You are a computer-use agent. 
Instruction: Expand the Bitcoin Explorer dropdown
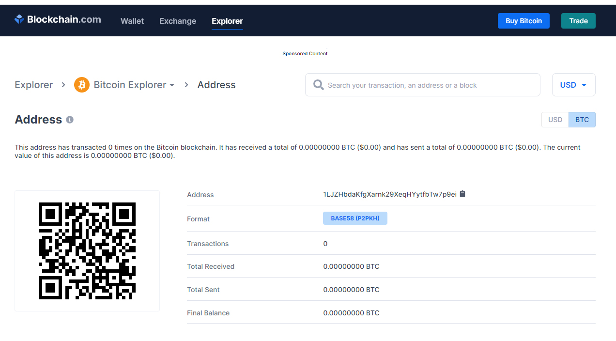point(134,85)
